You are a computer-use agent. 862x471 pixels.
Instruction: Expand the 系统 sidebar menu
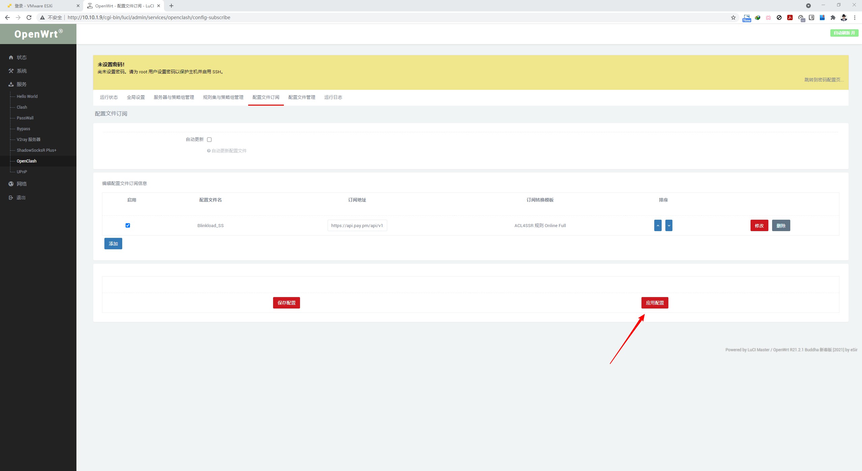click(x=22, y=71)
